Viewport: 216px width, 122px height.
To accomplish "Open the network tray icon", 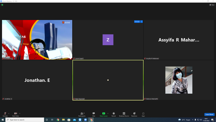I will click(x=198, y=120).
